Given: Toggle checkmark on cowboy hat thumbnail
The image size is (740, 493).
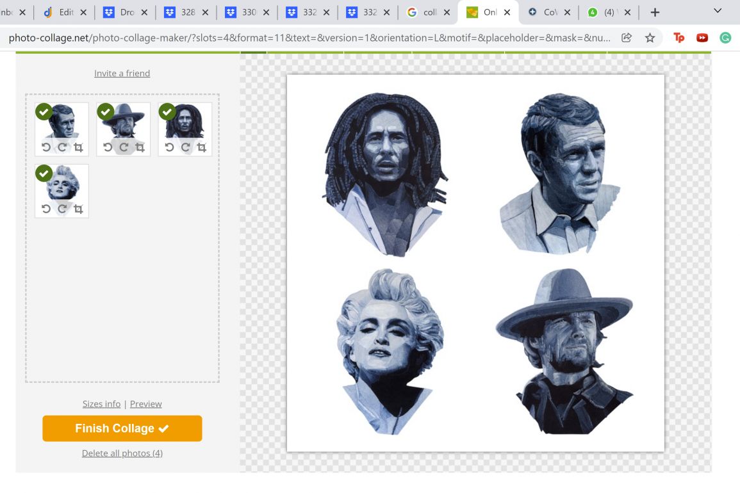Looking at the screenshot, I should tap(106, 112).
